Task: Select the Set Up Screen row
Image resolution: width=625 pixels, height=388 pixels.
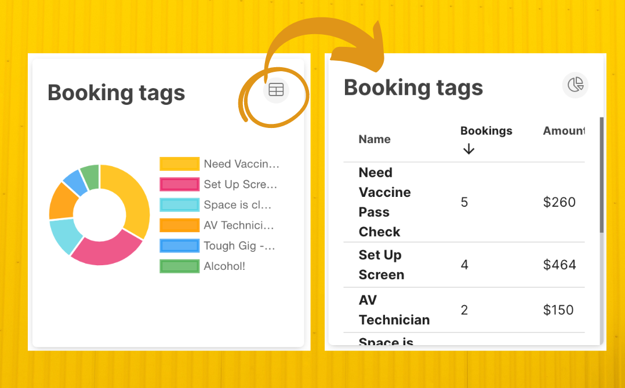Action: 464,265
